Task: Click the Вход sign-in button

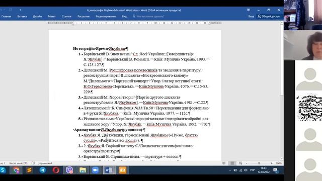Action: click(251, 17)
